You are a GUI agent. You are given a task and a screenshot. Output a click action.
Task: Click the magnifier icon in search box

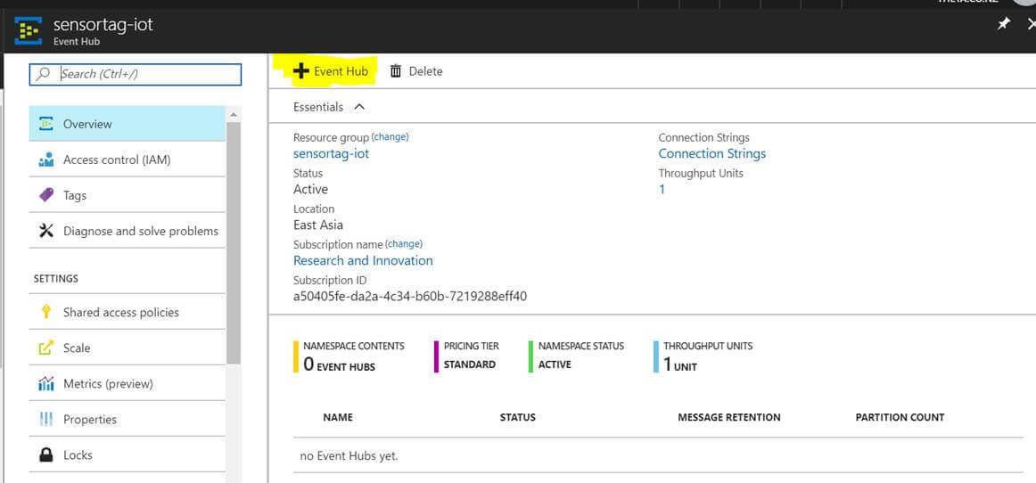click(x=45, y=74)
